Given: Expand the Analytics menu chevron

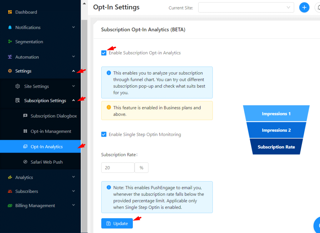Looking at the screenshot, I should click(73, 177).
